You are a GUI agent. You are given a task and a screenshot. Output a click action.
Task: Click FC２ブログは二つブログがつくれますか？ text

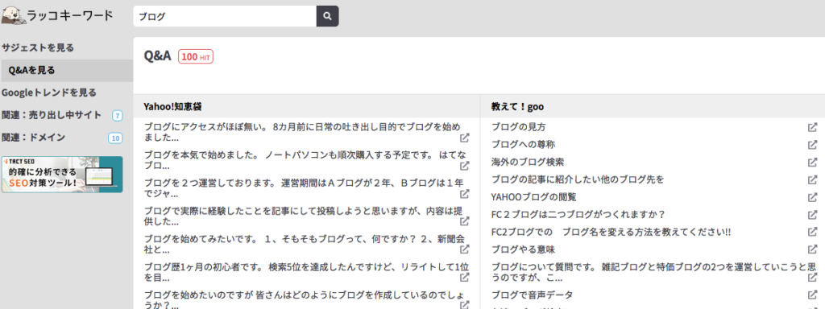pos(578,215)
